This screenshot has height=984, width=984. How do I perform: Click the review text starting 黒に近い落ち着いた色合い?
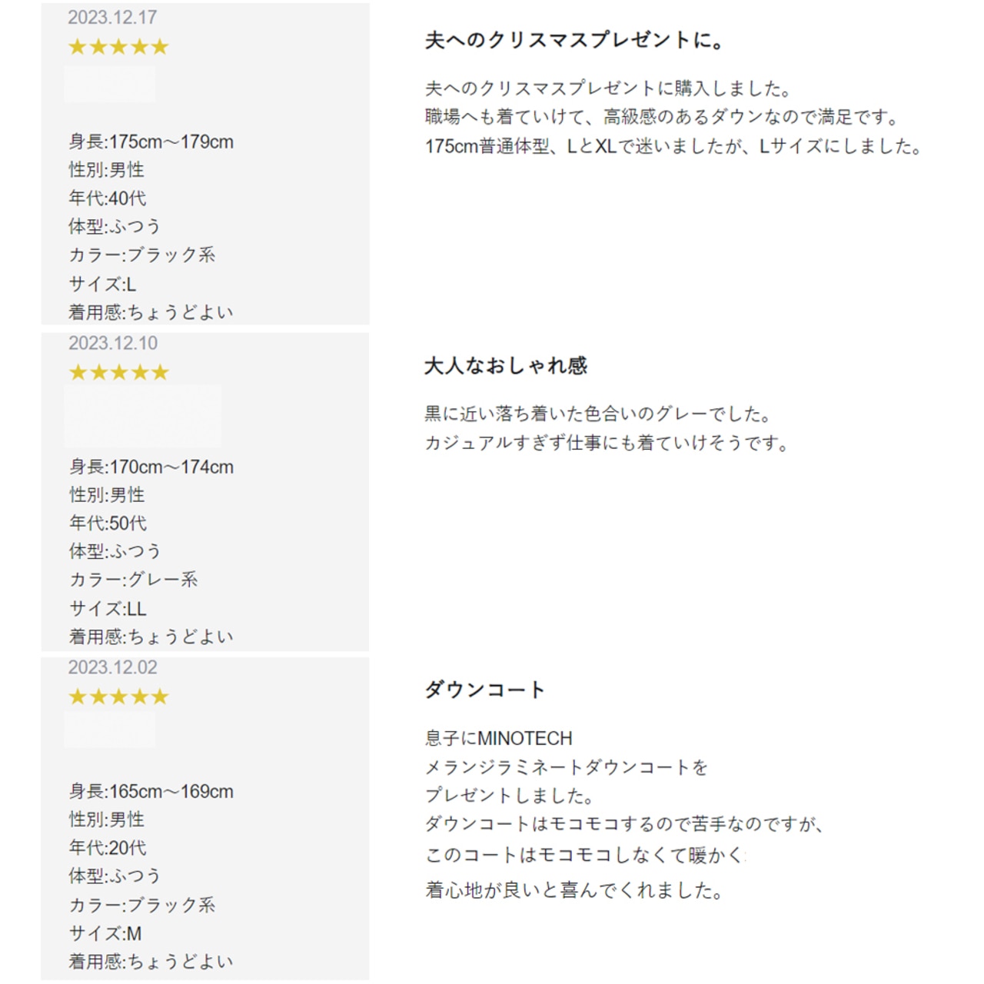click(598, 414)
